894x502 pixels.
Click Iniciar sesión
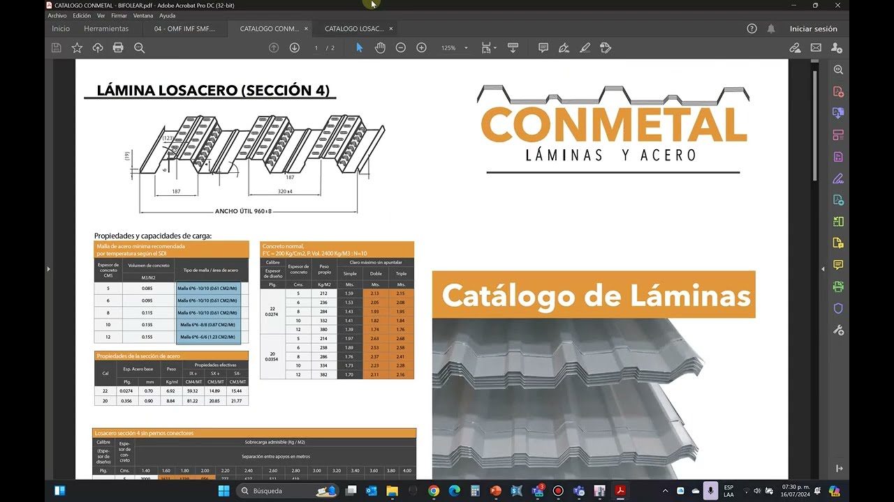[813, 29]
